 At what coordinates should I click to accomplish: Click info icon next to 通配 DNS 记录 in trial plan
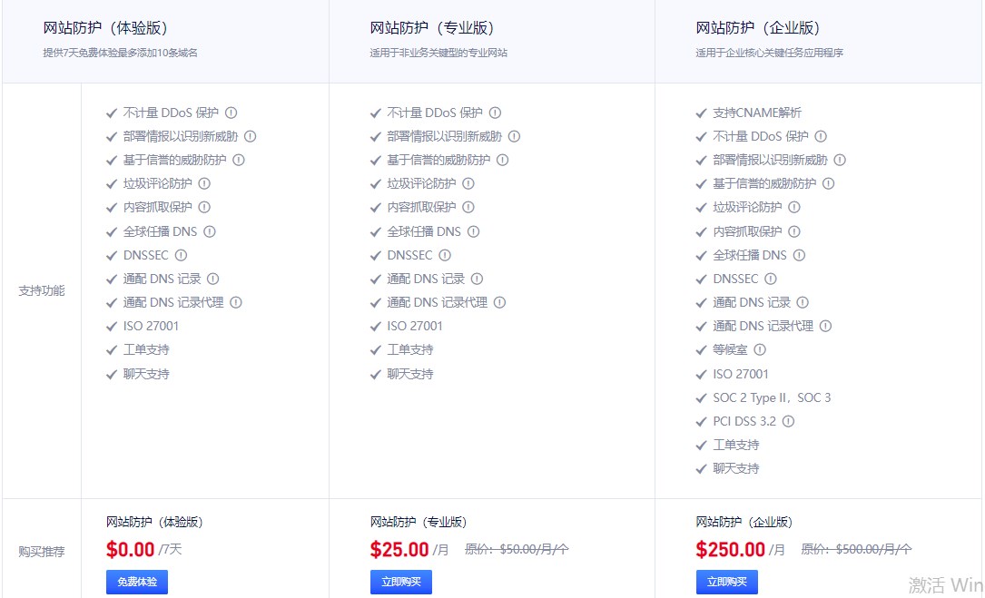(x=212, y=279)
